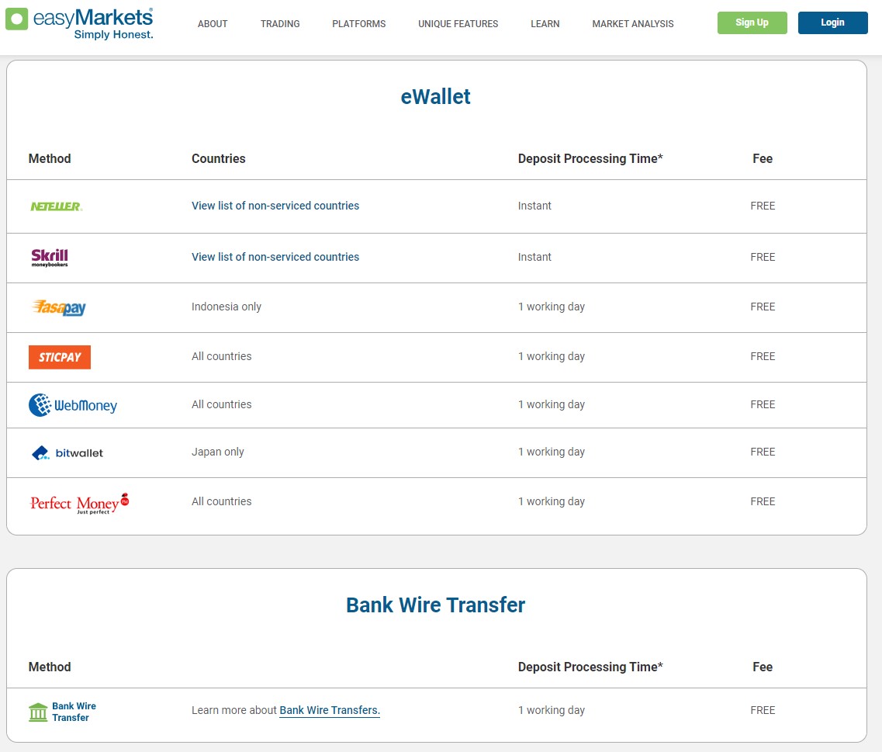Click the Login button
882x752 pixels.
[x=832, y=23]
